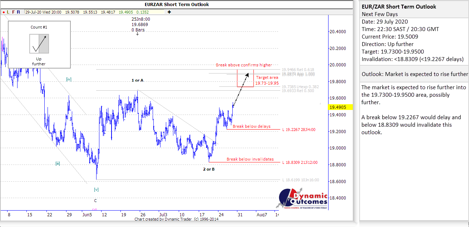Click the yellow 19.4905 price marker on the axis
The image size is (469, 227).
340,107
